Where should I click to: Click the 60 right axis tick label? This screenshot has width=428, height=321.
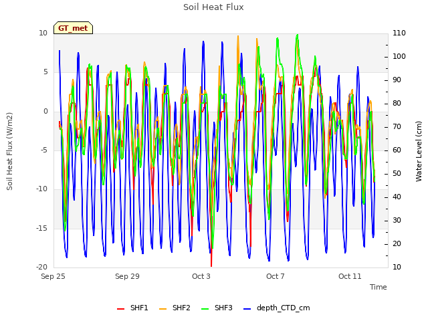[x=397, y=150]
